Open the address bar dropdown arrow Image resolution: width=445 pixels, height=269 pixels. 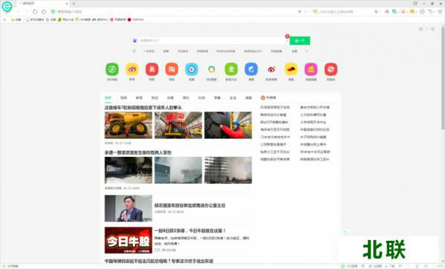pyautogui.click(x=305, y=12)
